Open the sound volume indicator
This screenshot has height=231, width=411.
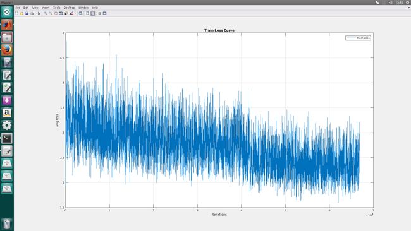[x=391, y=3]
